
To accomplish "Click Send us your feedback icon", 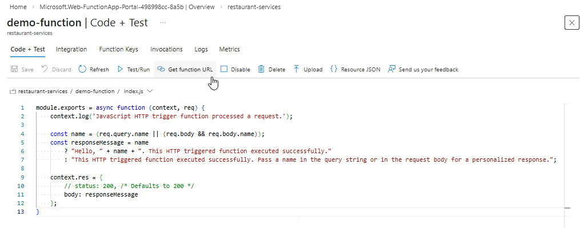I will pos(392,69).
